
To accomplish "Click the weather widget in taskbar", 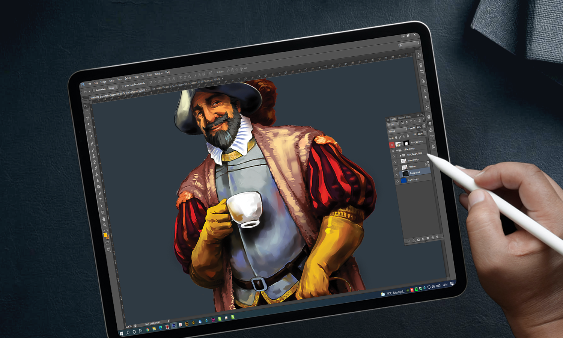I will coord(392,293).
